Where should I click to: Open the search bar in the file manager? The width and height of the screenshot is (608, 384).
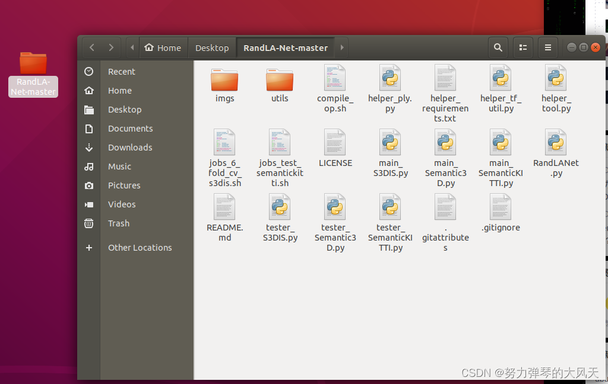(498, 47)
